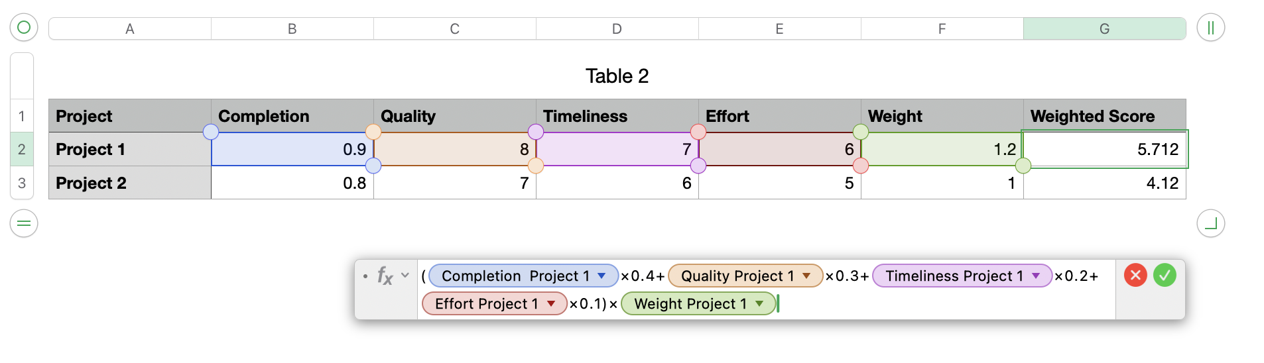This screenshot has height=363, width=1264.
Task: Click the fx function icon
Action: coord(385,276)
